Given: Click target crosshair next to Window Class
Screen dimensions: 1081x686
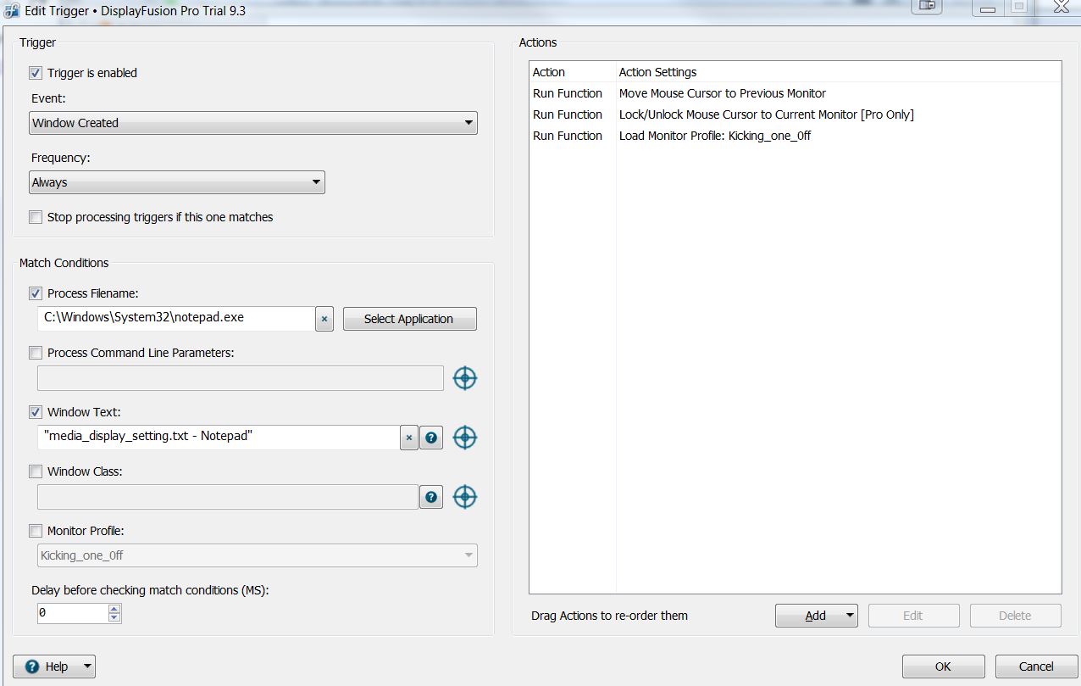Looking at the screenshot, I should (x=464, y=497).
